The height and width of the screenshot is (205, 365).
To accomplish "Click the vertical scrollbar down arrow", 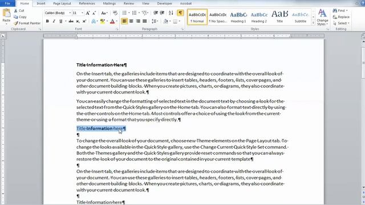I will pos(363,187).
